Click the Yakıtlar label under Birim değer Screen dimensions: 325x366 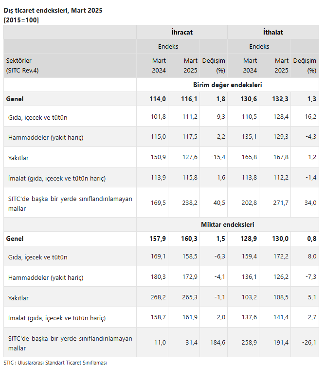pyautogui.click(x=18, y=158)
